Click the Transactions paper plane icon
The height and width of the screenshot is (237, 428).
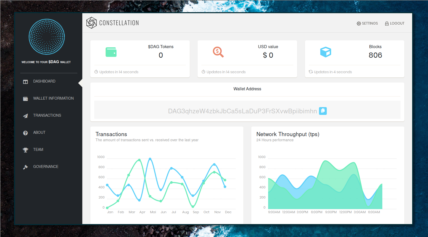(x=25, y=116)
